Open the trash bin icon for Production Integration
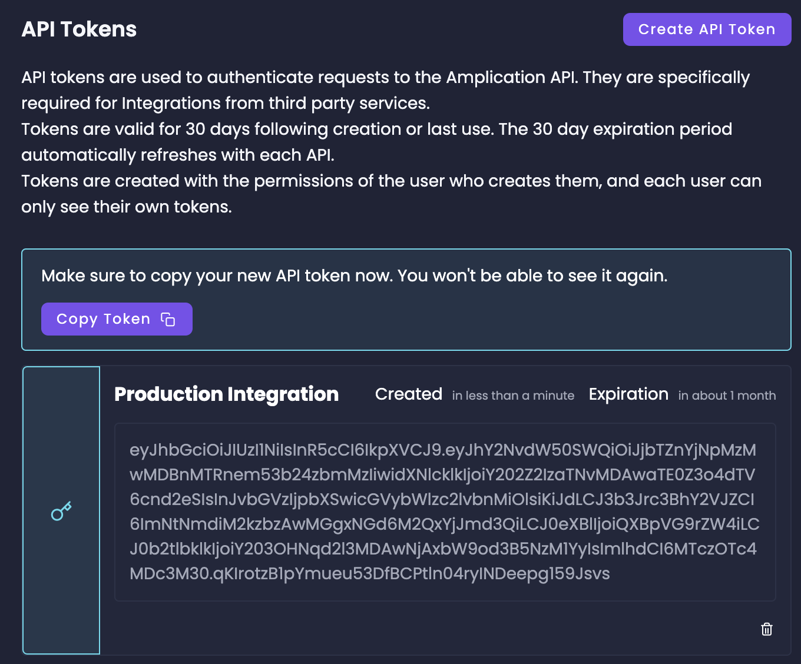Image resolution: width=801 pixels, height=664 pixels. [x=766, y=629]
